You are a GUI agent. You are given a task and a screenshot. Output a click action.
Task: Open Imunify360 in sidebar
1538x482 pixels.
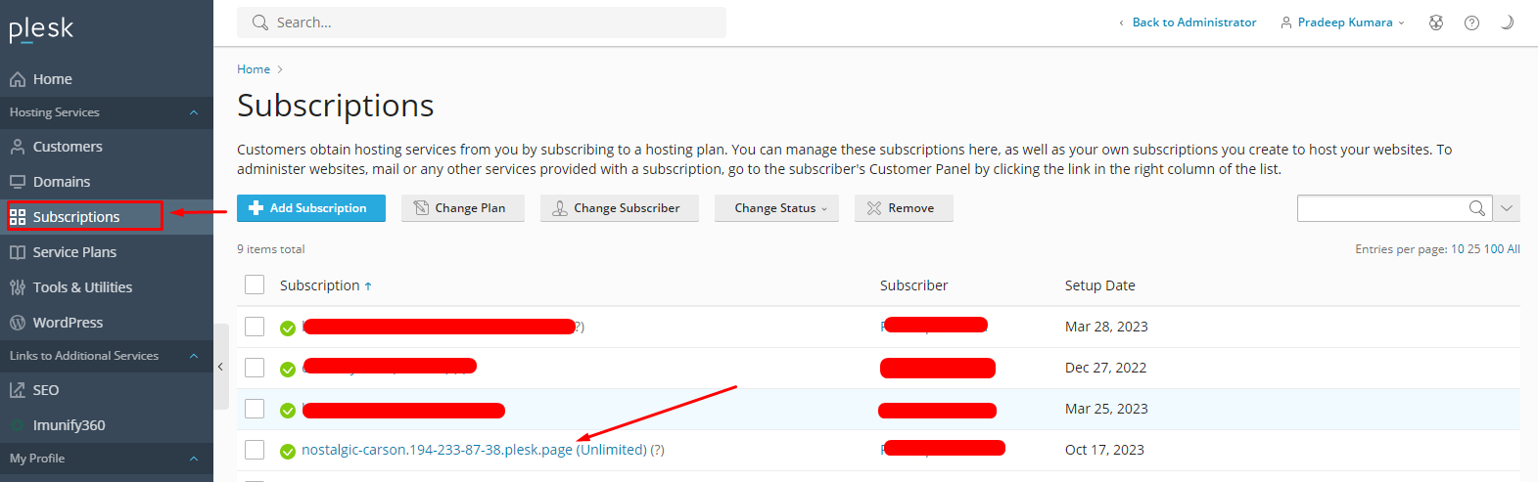[69, 425]
